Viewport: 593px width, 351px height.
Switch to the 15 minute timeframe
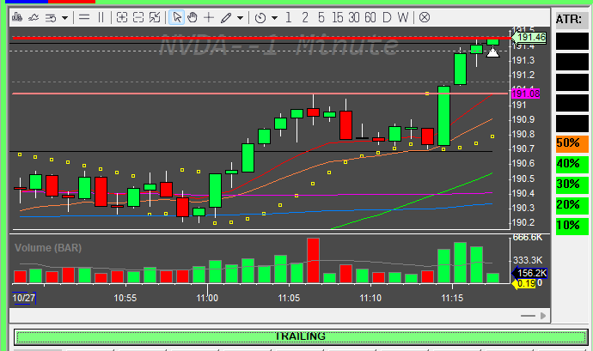(337, 17)
